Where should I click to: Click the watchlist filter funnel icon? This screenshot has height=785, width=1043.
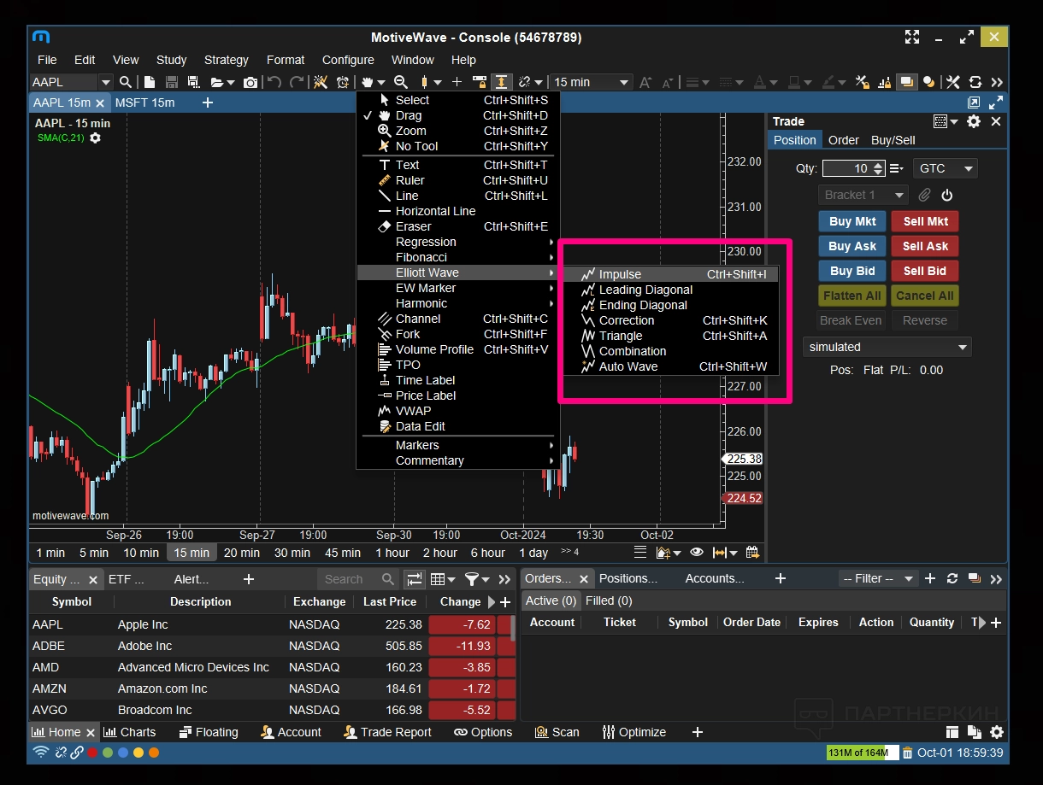click(x=471, y=579)
